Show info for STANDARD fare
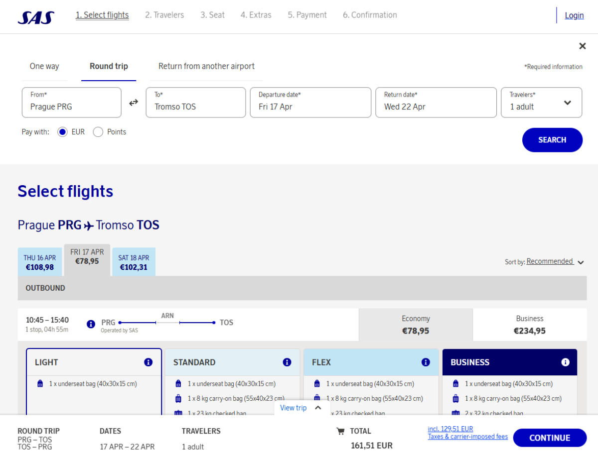This screenshot has height=453, width=598. tap(287, 362)
